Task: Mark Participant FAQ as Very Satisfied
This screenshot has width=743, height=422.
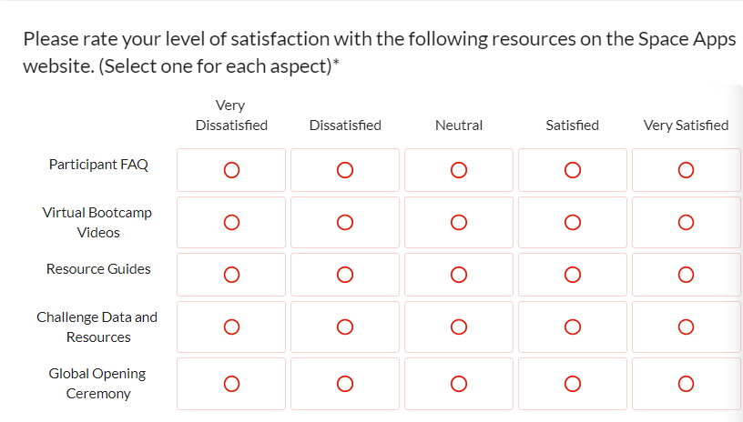Action: (686, 170)
